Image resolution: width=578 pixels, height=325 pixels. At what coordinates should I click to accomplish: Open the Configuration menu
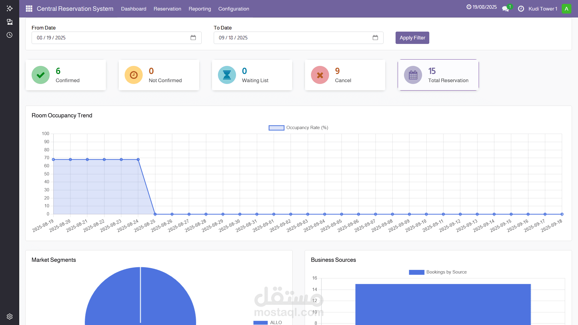tap(234, 9)
